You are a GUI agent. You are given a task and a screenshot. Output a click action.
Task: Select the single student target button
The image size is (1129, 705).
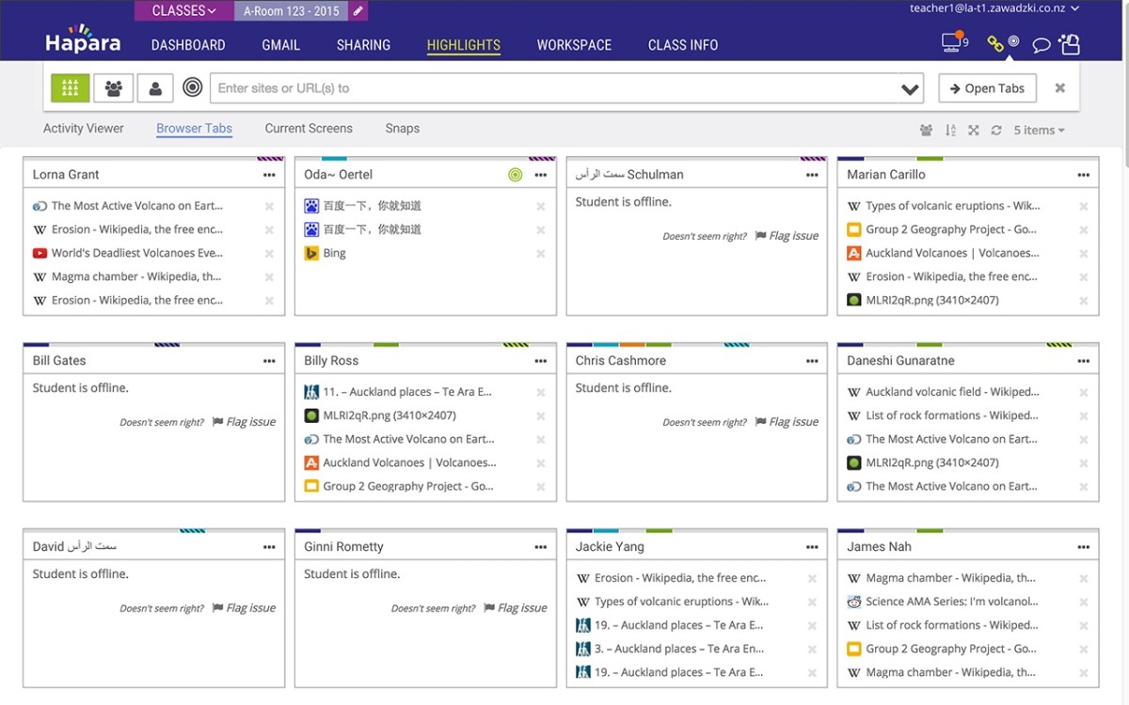point(155,88)
